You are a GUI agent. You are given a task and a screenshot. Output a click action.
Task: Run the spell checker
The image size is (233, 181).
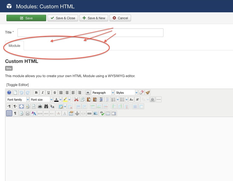coord(102,114)
